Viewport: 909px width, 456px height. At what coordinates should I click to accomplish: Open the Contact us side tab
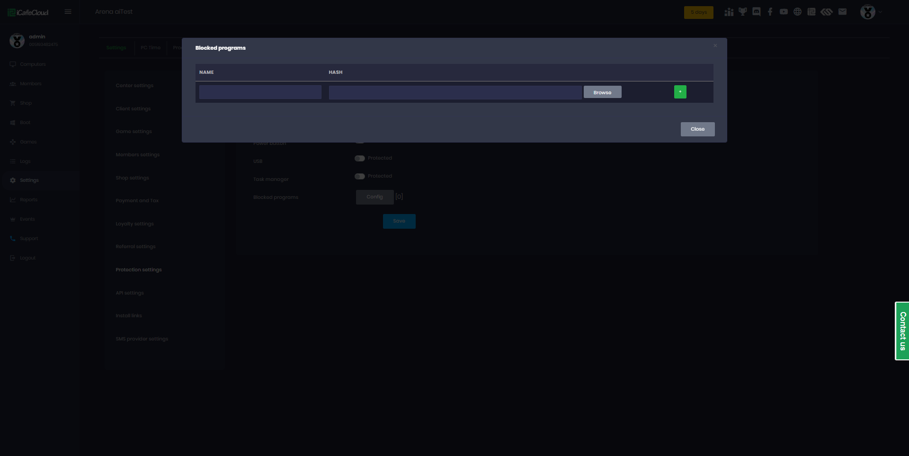(902, 331)
